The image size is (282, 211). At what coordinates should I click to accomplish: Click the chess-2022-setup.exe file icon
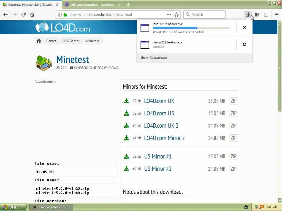point(145,45)
